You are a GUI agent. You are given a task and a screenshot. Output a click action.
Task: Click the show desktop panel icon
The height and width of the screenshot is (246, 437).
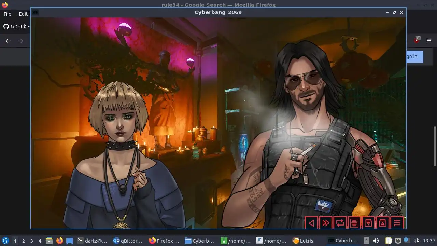[x=70, y=241]
